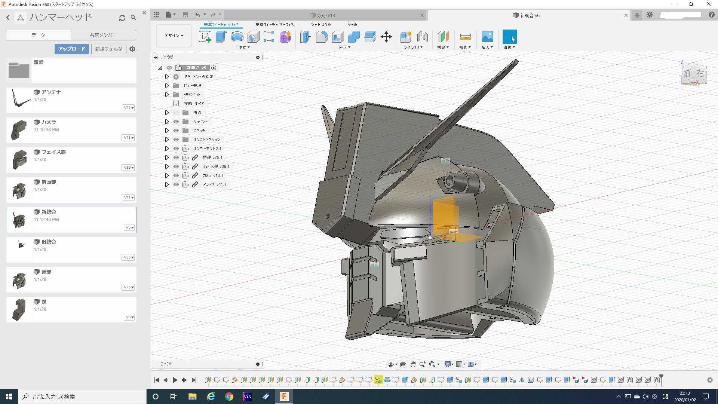This screenshot has height=404, width=718.
Task: Click the Fillet tool in Modify
Action: point(322,37)
